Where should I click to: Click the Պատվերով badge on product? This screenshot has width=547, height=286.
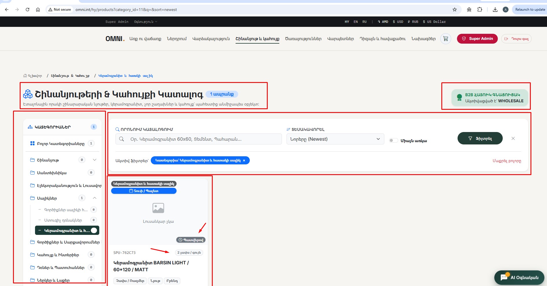191,240
